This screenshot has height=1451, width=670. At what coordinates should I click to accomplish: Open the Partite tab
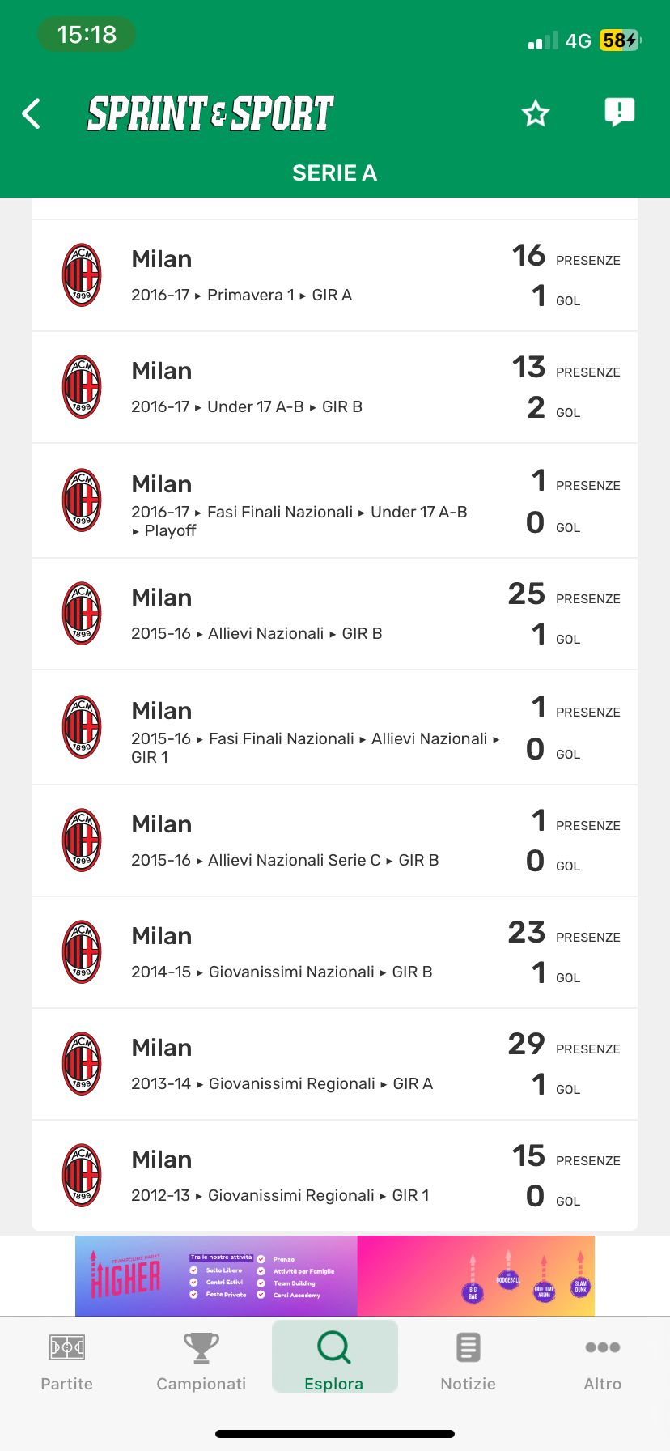point(67,1360)
